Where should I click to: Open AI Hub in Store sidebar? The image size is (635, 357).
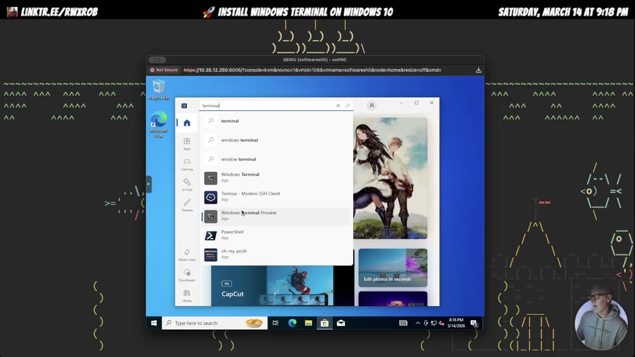tap(187, 184)
